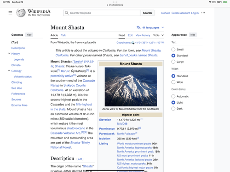Click edit link beside Description heading
The height and width of the screenshot is (172, 230).
[80, 159]
